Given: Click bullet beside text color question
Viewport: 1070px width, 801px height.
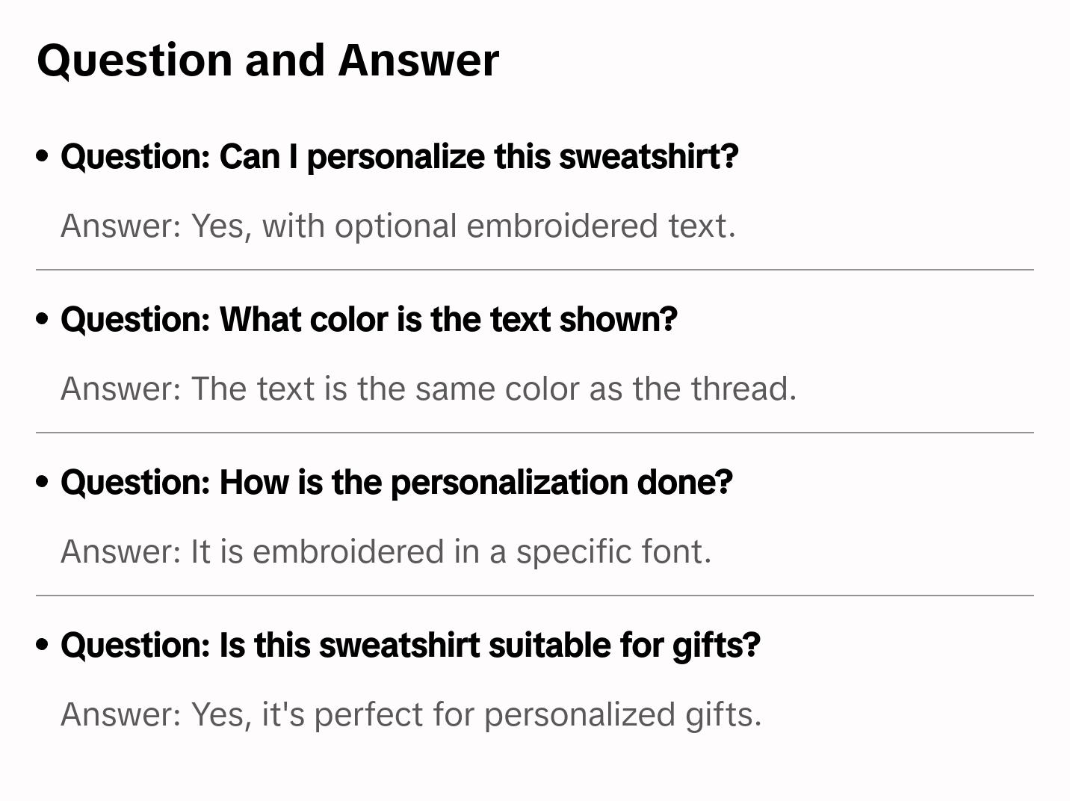Looking at the screenshot, I should (x=43, y=319).
